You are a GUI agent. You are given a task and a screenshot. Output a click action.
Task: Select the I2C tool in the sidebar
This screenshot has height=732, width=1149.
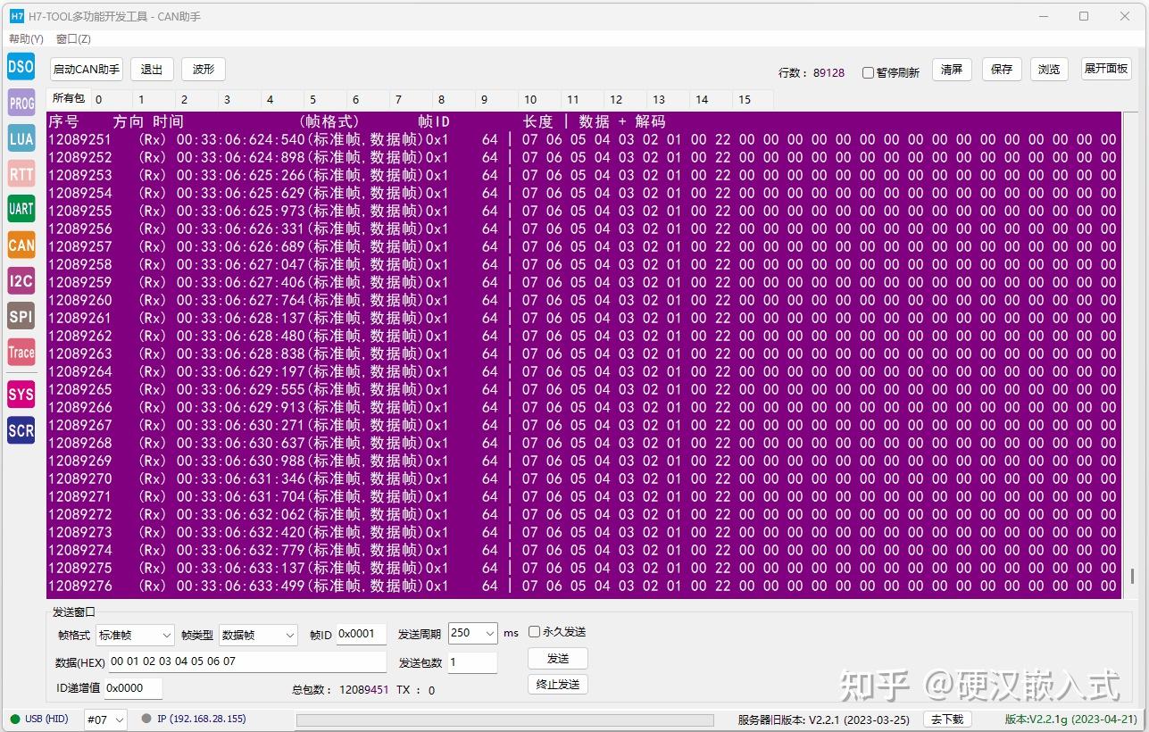click(20, 280)
